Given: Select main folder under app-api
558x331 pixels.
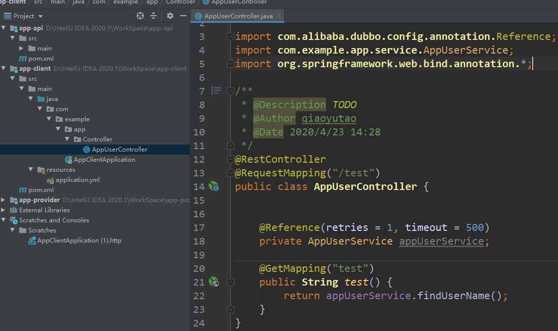Looking at the screenshot, I should [40, 48].
